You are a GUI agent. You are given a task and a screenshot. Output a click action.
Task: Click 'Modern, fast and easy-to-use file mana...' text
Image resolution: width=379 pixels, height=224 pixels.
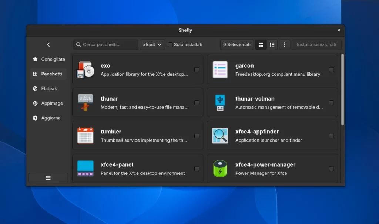(x=145, y=107)
